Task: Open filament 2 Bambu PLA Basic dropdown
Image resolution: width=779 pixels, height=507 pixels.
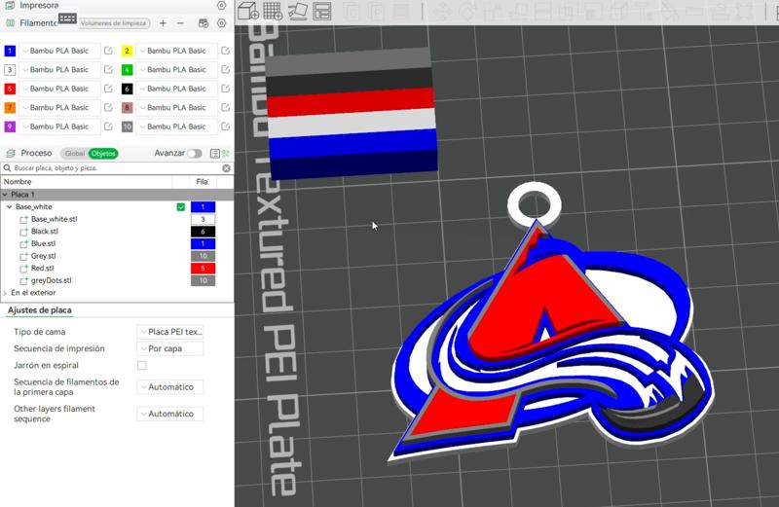Action: point(177,51)
